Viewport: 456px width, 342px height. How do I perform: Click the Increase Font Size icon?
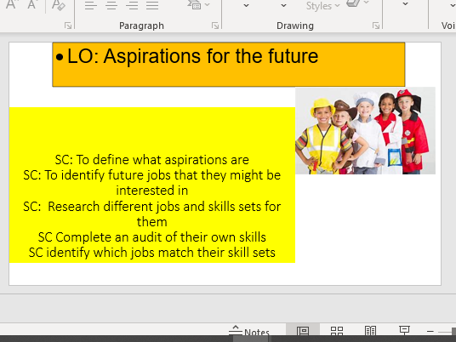(11, 4)
